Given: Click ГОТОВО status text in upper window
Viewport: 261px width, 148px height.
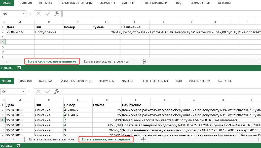Looking at the screenshot, I should click(x=7, y=68).
